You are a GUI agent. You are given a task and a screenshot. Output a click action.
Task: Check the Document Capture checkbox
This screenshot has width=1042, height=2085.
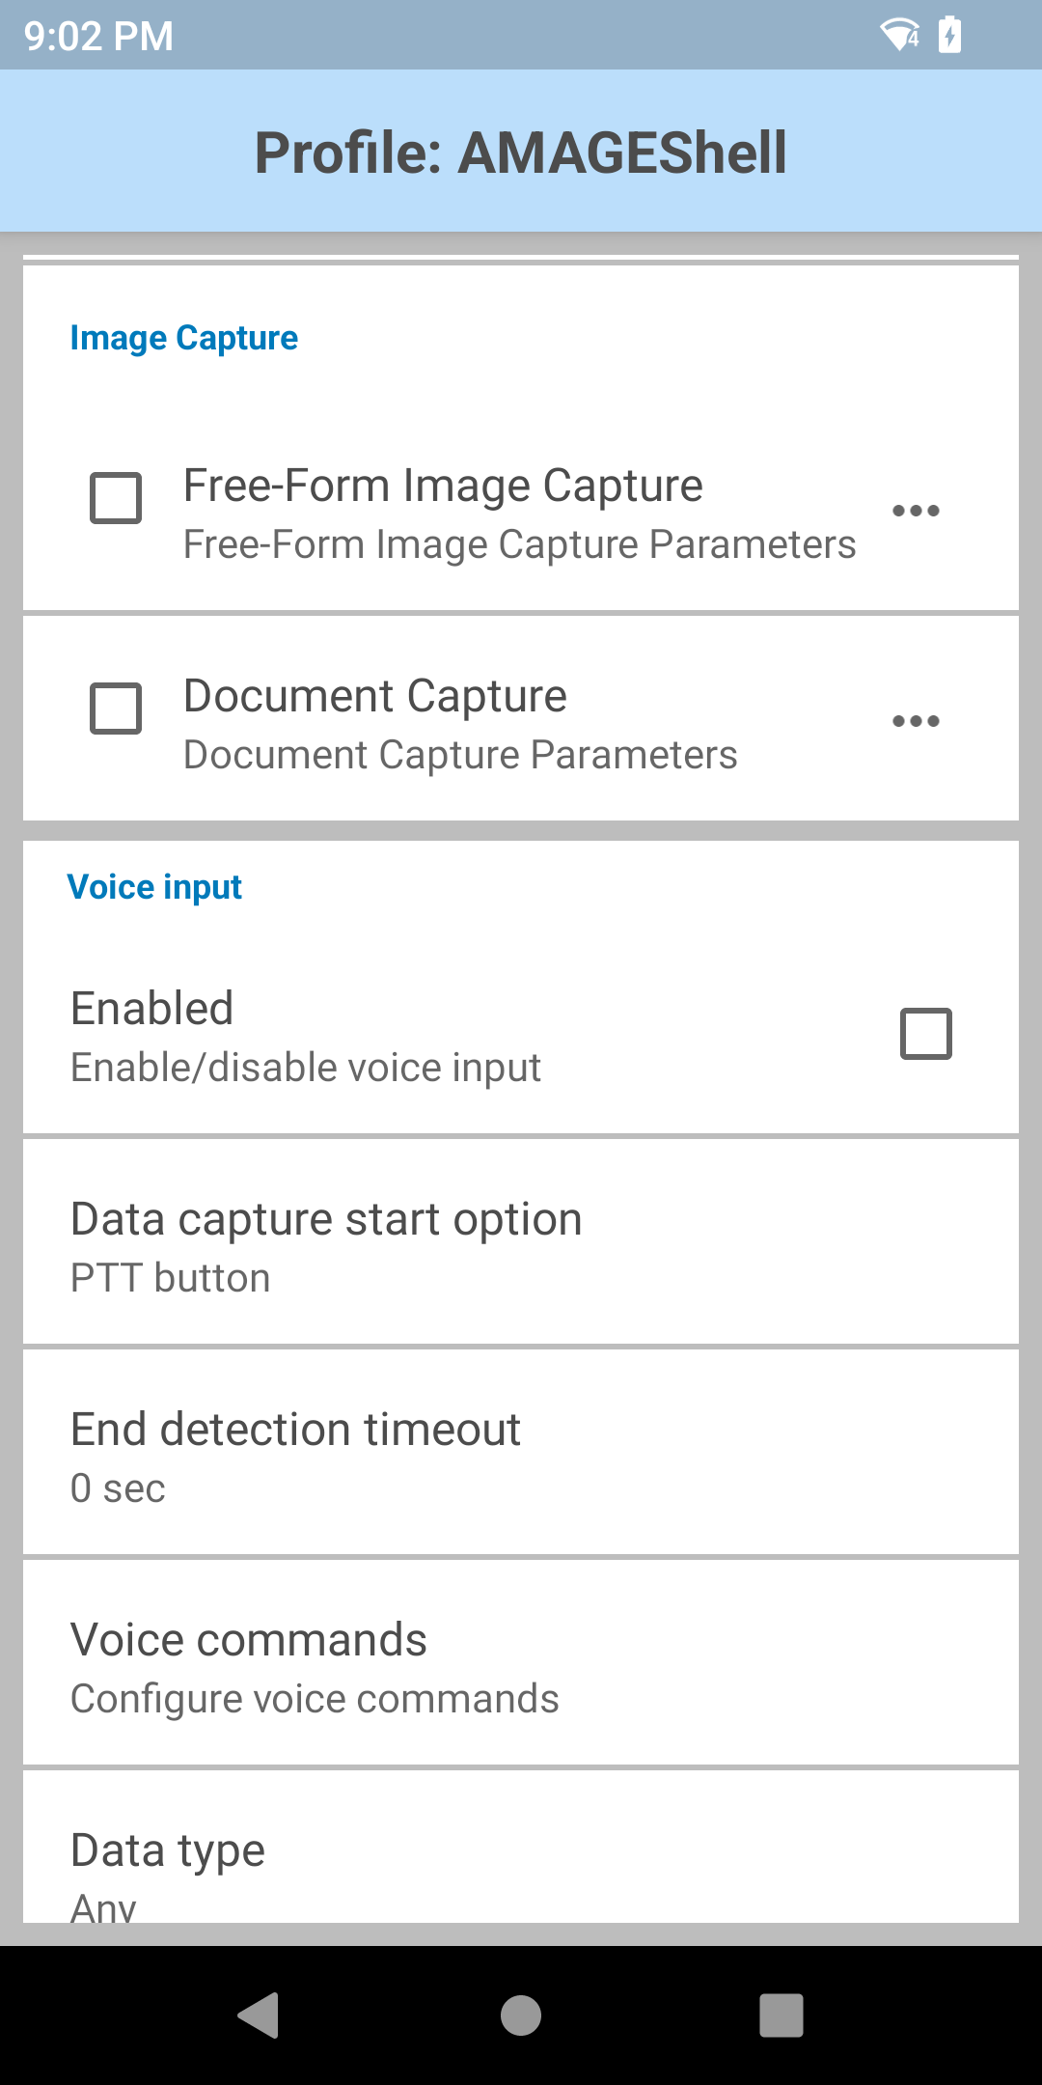click(116, 709)
